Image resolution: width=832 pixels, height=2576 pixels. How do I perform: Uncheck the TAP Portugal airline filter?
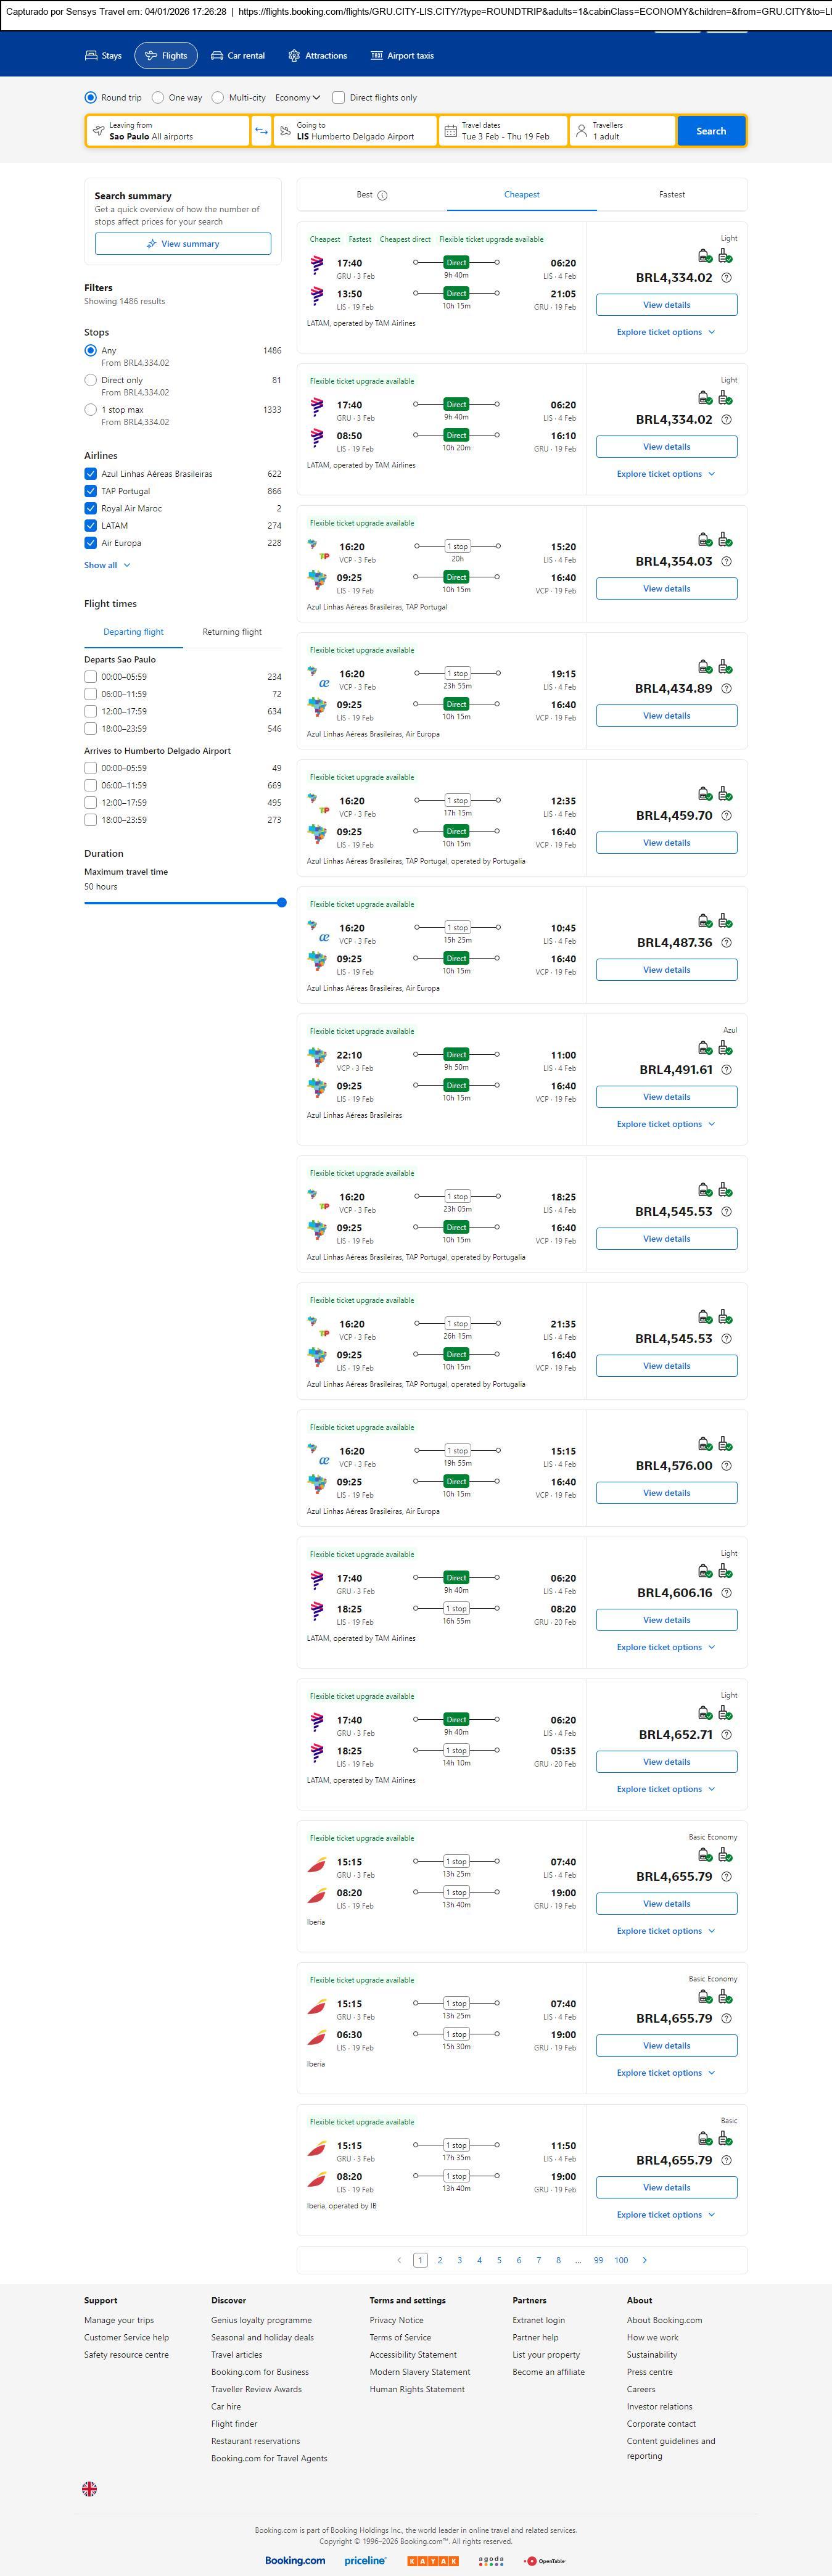click(x=91, y=491)
